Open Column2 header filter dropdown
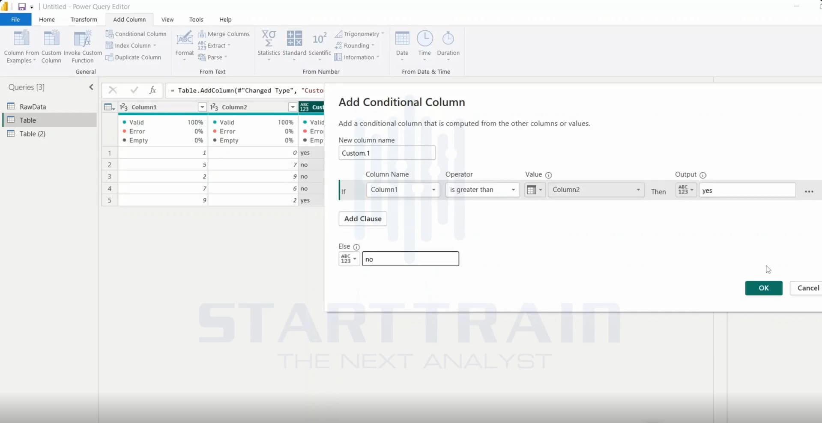 293,107
